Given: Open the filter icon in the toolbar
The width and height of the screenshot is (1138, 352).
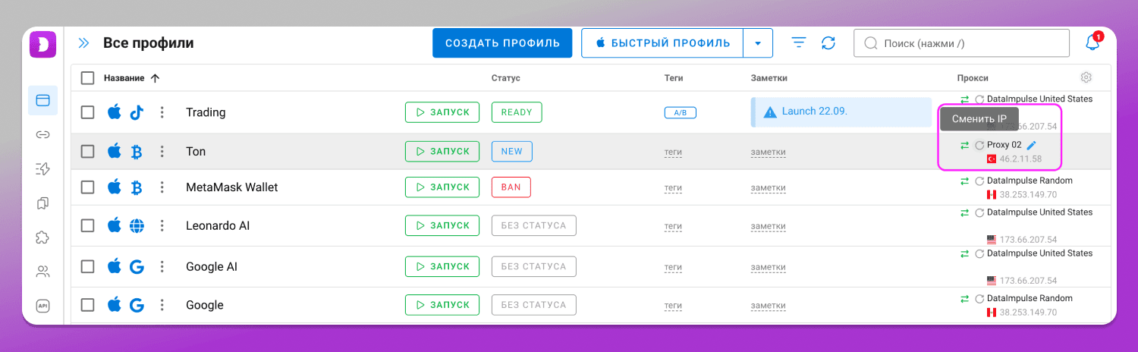Looking at the screenshot, I should pos(798,43).
